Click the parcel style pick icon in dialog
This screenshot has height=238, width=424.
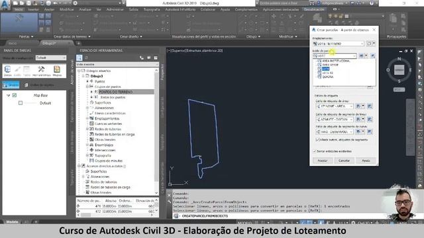372,56
